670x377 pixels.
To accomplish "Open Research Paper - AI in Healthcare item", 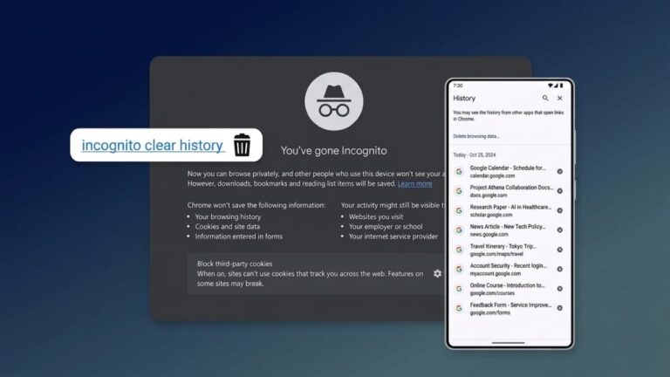I will point(509,210).
